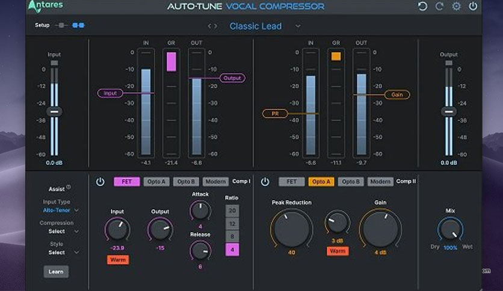Go to next preset with right arrow
The height and width of the screenshot is (291, 503).
(215, 26)
